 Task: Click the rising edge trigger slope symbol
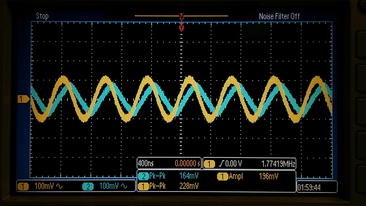pos(222,164)
